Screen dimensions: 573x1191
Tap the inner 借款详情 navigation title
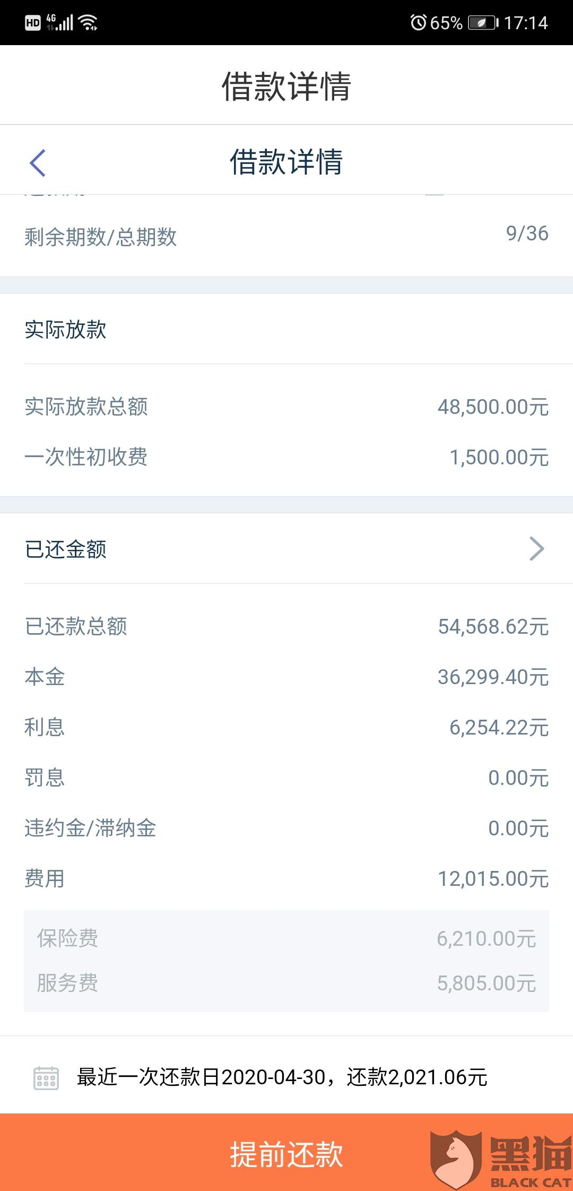286,162
